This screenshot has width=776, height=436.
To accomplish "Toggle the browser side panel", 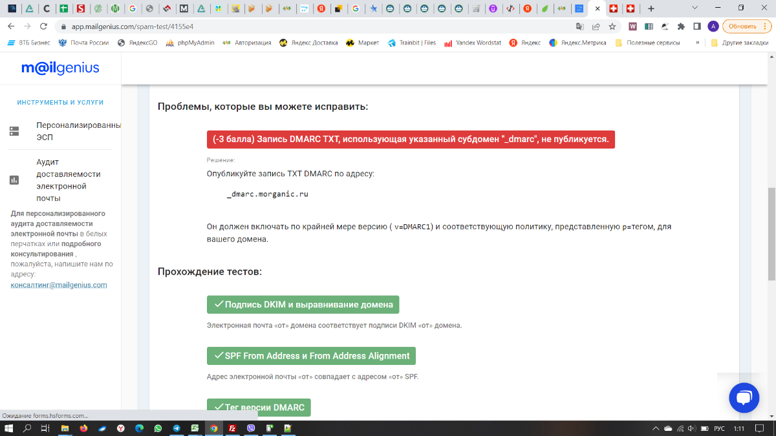I will coord(697,26).
